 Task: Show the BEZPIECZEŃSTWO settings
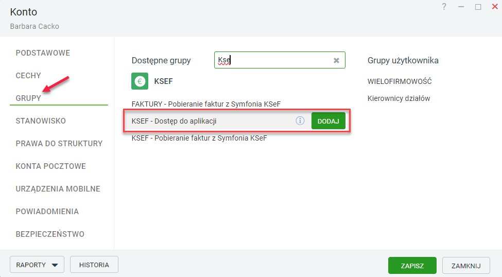click(x=50, y=234)
